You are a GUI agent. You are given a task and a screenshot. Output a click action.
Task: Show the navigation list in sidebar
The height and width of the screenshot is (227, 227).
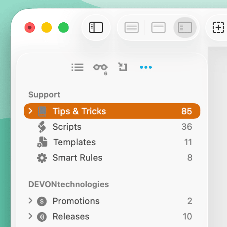[x=77, y=67]
